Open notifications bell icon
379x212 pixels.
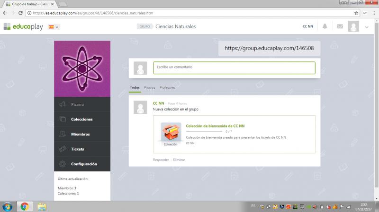point(325,26)
